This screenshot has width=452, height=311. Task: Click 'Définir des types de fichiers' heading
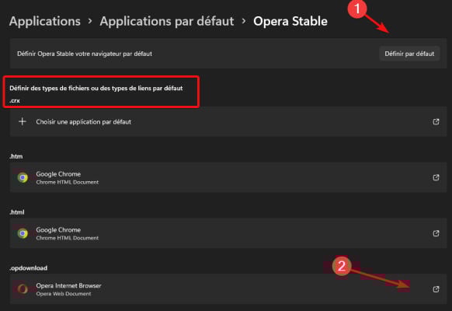96,89
